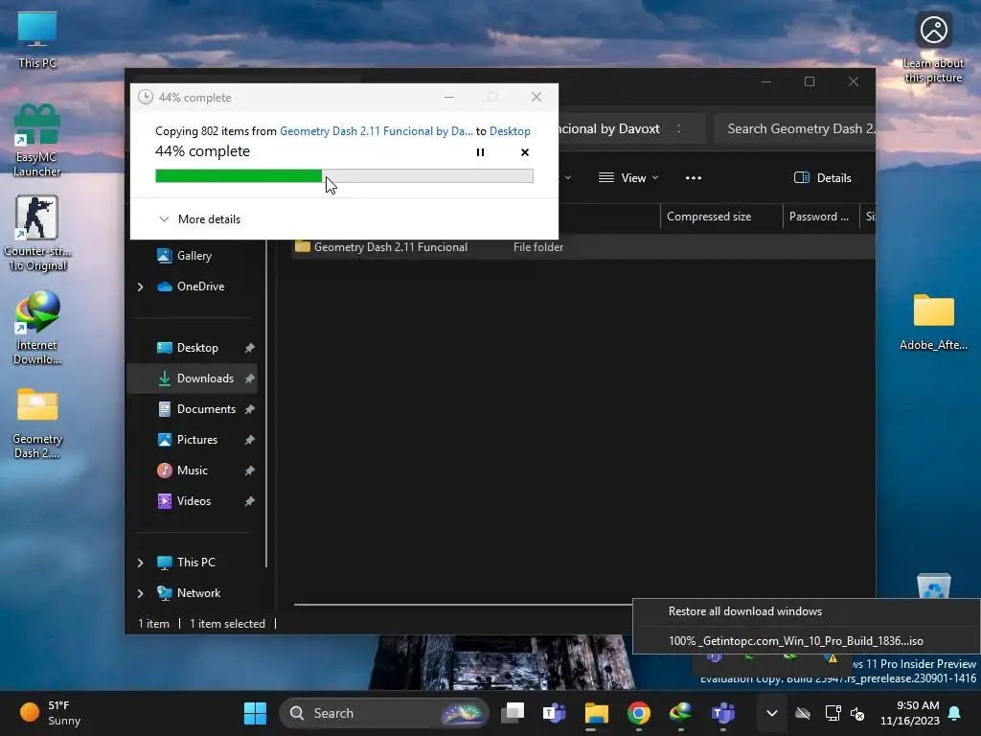Open the weather widget showing 51°F Sunny
Image resolution: width=981 pixels, height=736 pixels.
coord(52,713)
